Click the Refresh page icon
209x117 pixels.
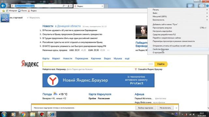coord(71,6)
